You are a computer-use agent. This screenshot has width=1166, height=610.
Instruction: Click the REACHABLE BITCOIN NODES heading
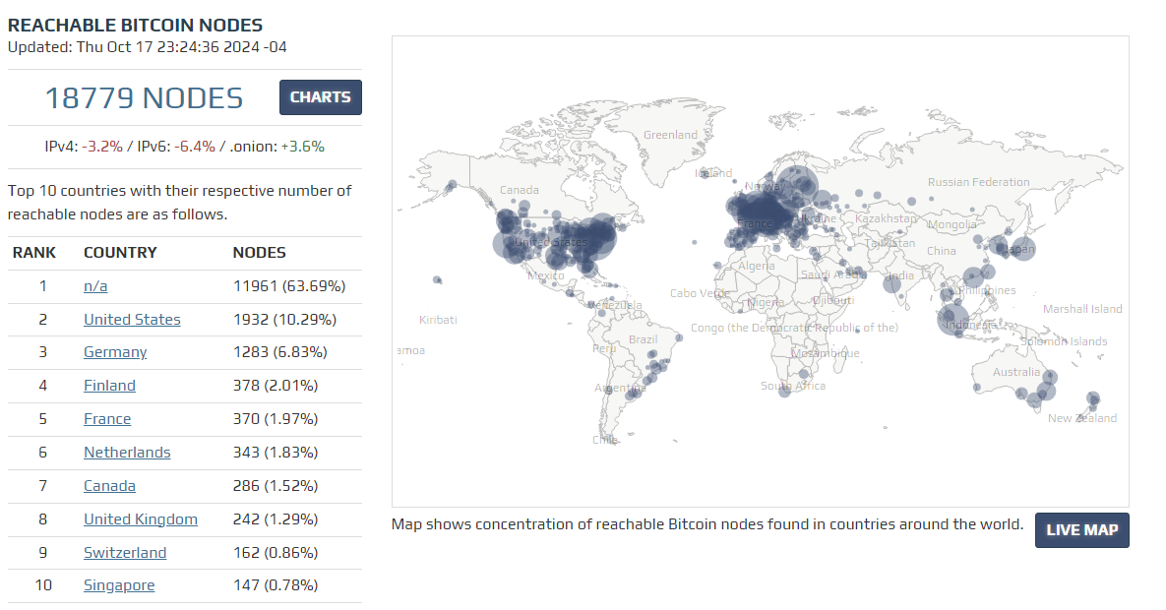click(136, 26)
